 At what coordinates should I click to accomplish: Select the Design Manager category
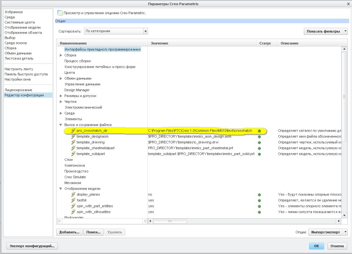77,90
